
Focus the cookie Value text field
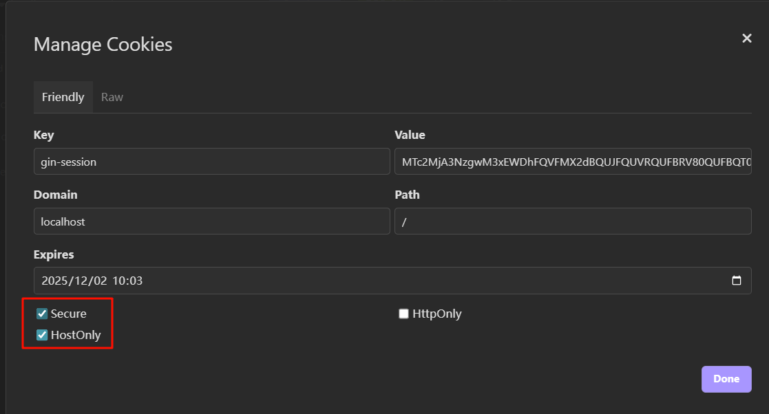[x=572, y=162]
